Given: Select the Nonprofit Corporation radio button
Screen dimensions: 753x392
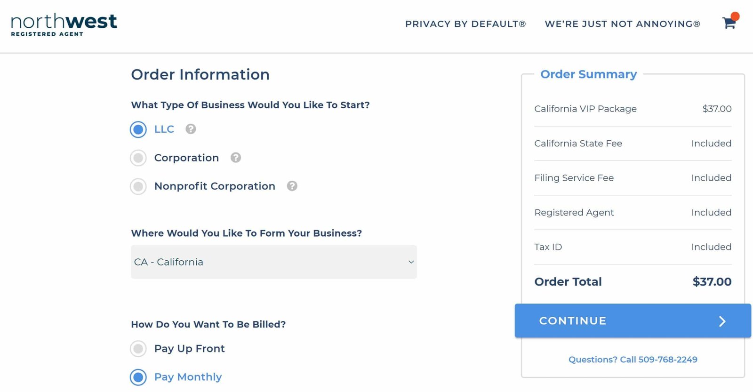Looking at the screenshot, I should click(x=138, y=186).
